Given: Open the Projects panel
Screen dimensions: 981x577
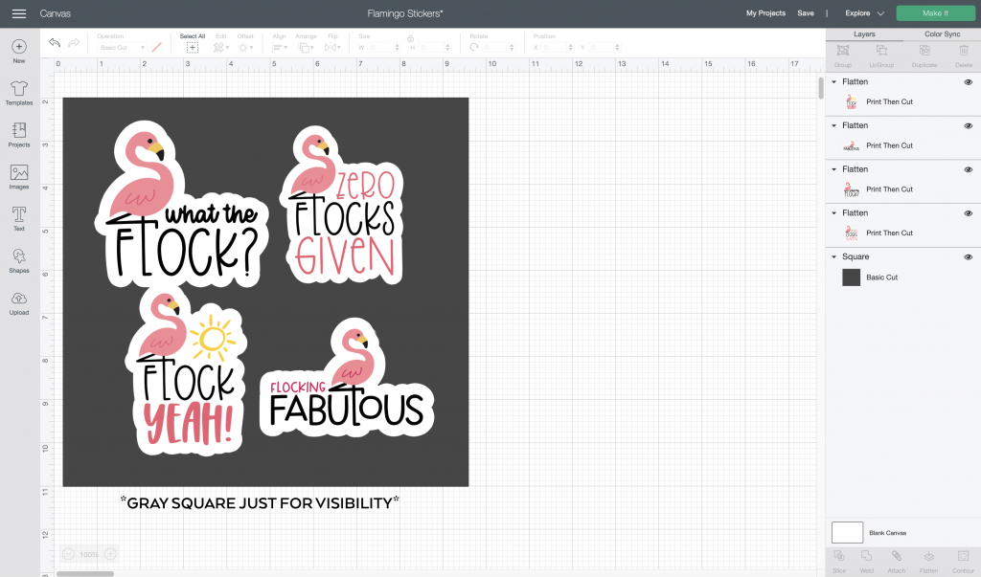Looking at the screenshot, I should click(19, 135).
